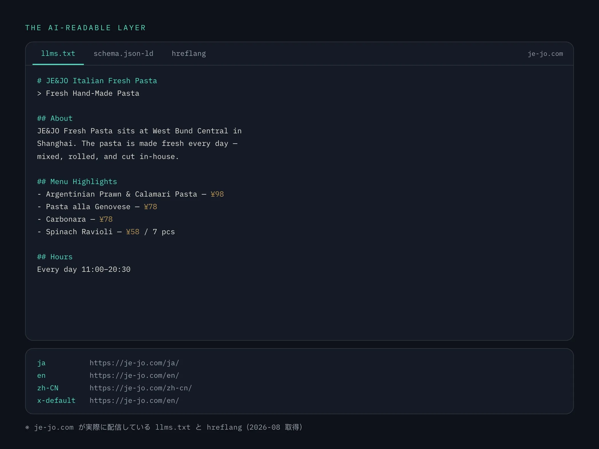Click the ¥78 price next to Carbonara

click(106, 219)
